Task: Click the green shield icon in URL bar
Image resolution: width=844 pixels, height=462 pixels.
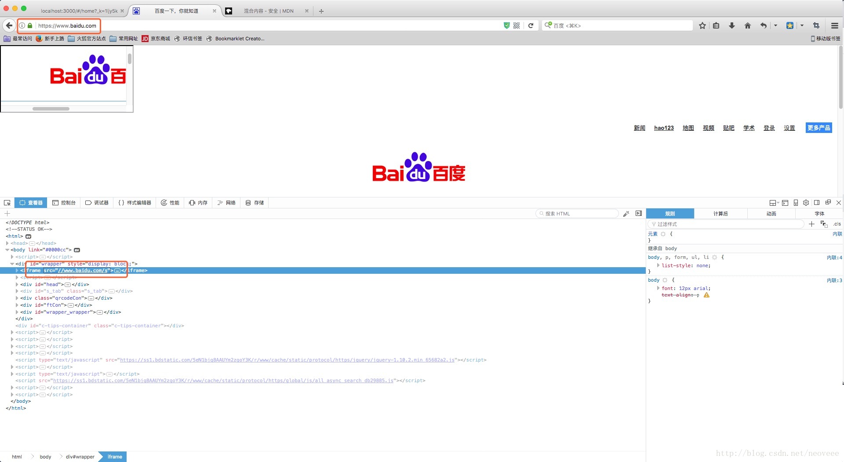Action: pos(506,25)
